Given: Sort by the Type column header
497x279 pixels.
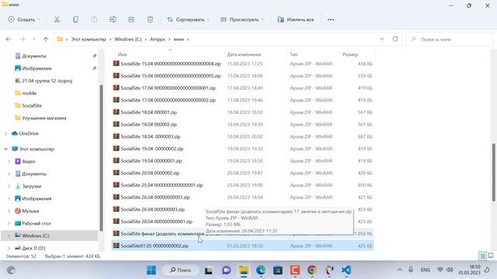Looking at the screenshot, I should (294, 54).
